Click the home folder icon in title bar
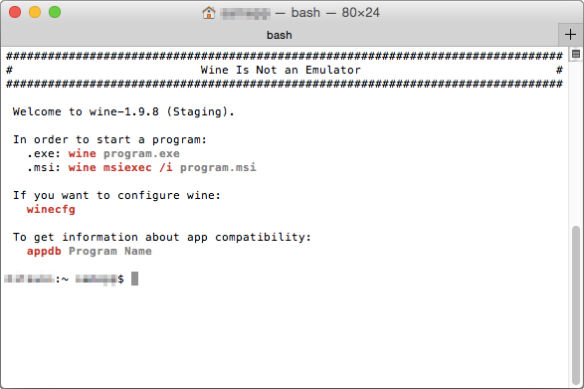Screen dimensions: 584x389 [209, 13]
